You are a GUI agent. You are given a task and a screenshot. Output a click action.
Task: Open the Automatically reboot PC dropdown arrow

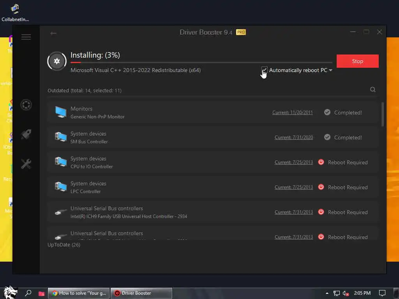(330, 70)
